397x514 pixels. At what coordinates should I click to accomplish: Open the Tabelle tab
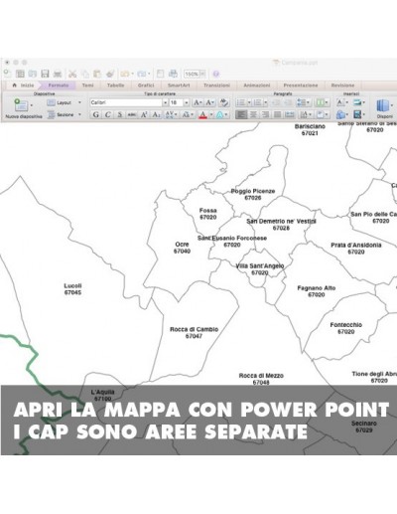(115, 86)
